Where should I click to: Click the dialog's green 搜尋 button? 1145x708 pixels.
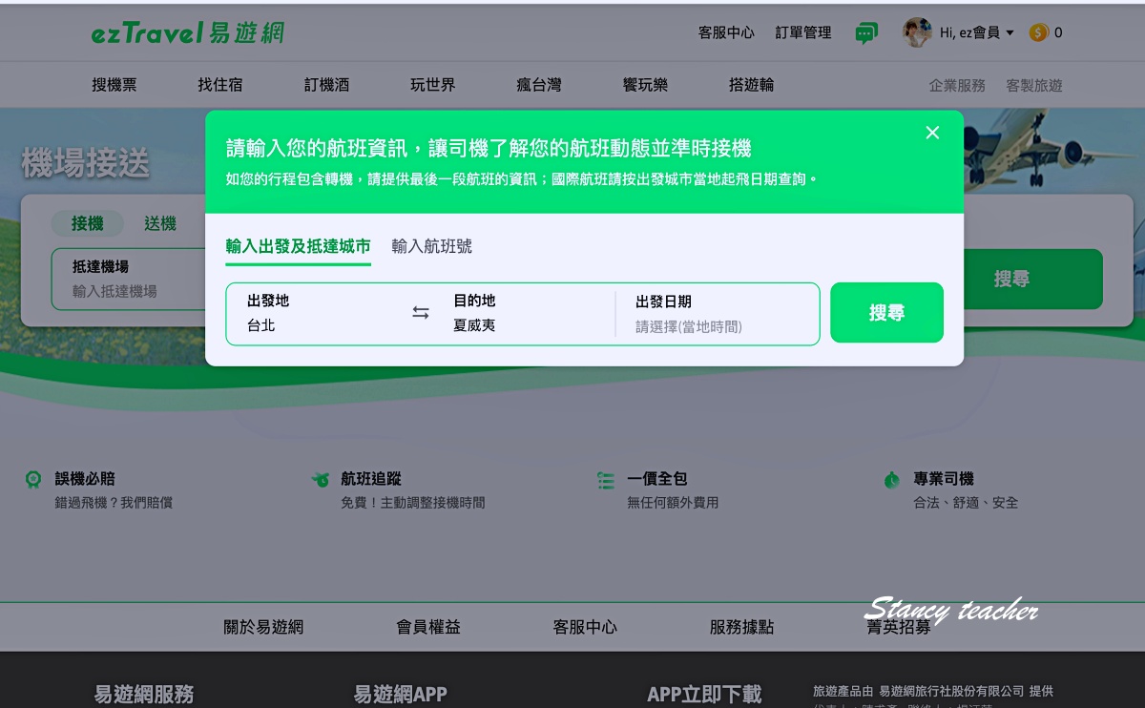coord(886,313)
